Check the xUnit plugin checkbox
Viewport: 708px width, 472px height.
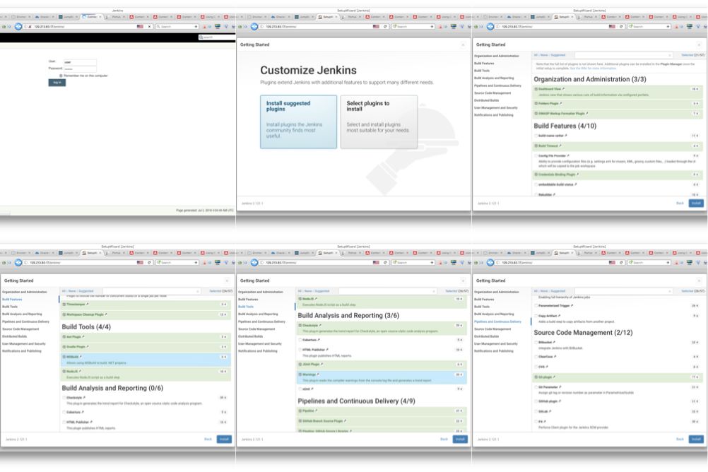coord(300,389)
